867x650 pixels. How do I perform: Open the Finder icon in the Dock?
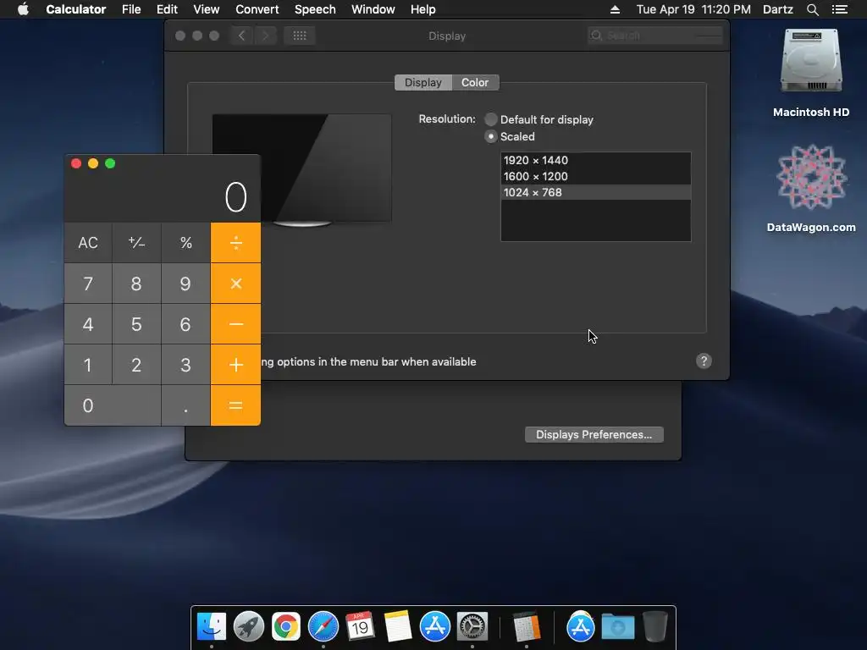click(211, 627)
